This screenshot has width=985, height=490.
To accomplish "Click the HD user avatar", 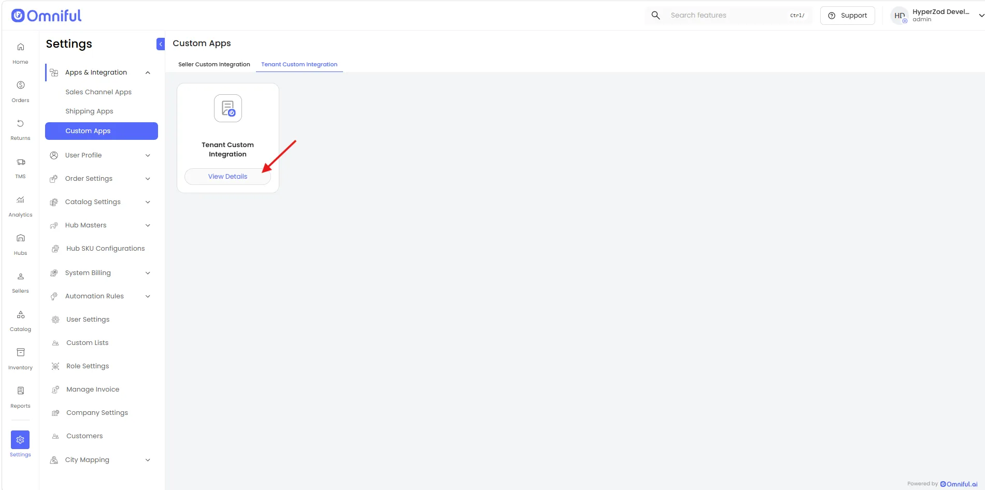I will pos(900,16).
